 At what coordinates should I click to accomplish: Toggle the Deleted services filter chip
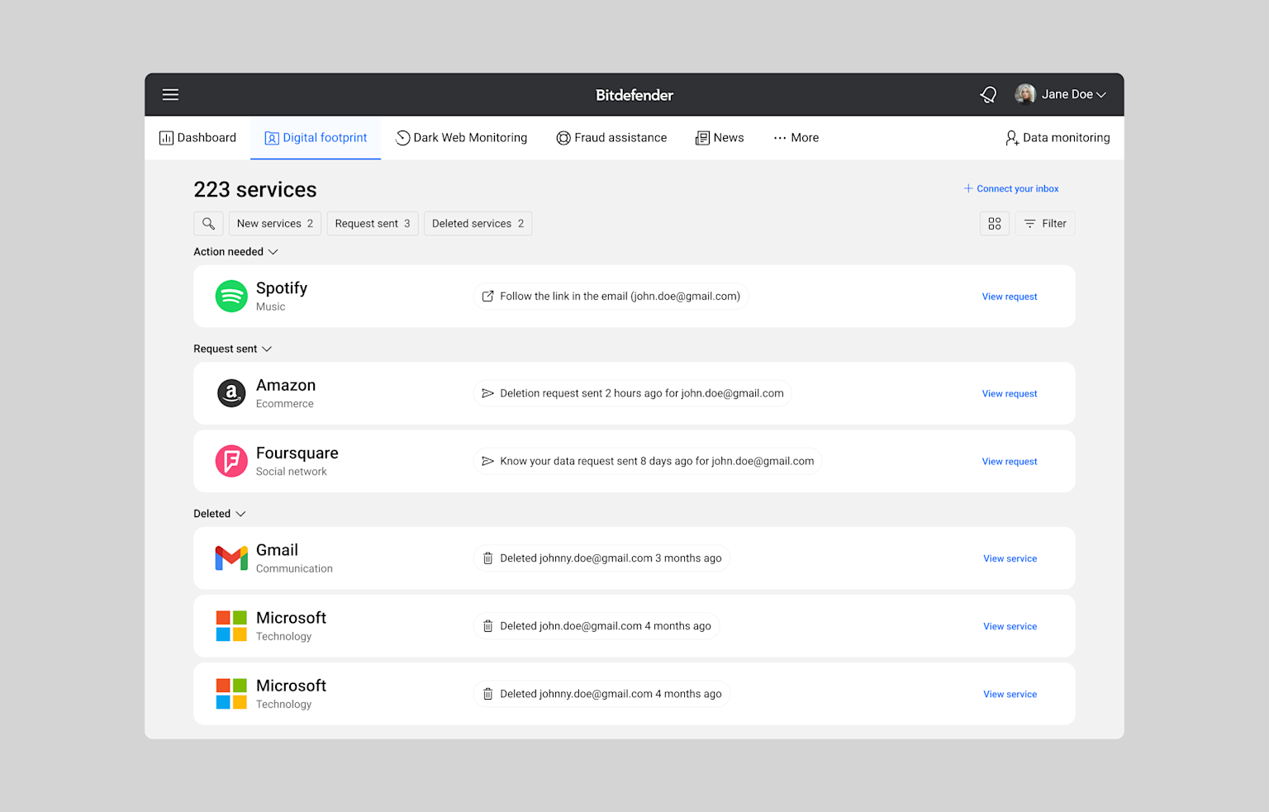[478, 224]
